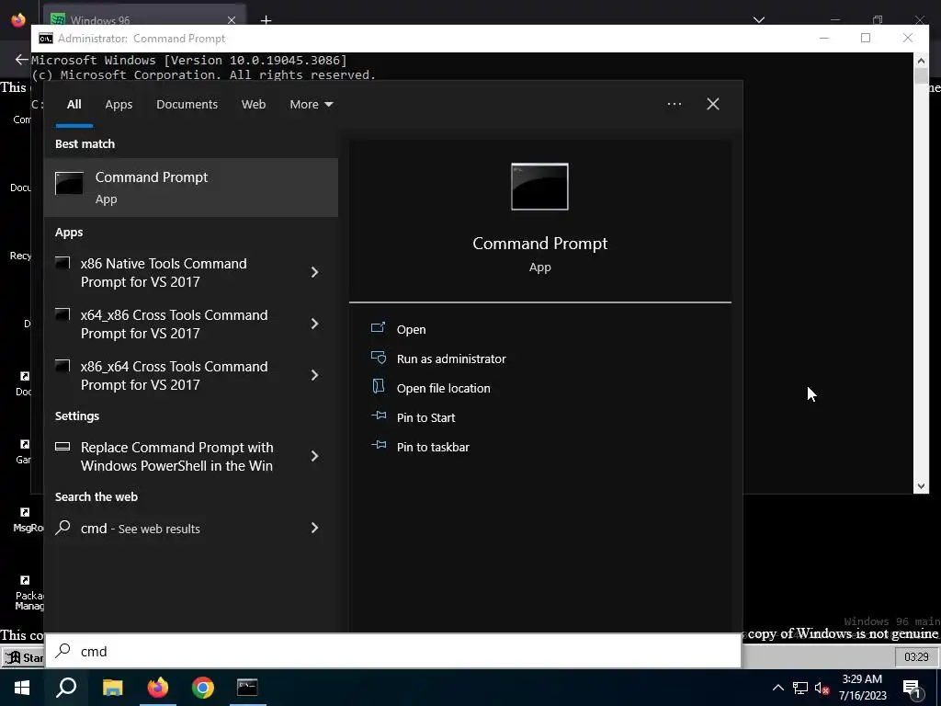The image size is (941, 706).
Task: Expand Replace Command Prompt setting chevron
Action: pos(314,456)
